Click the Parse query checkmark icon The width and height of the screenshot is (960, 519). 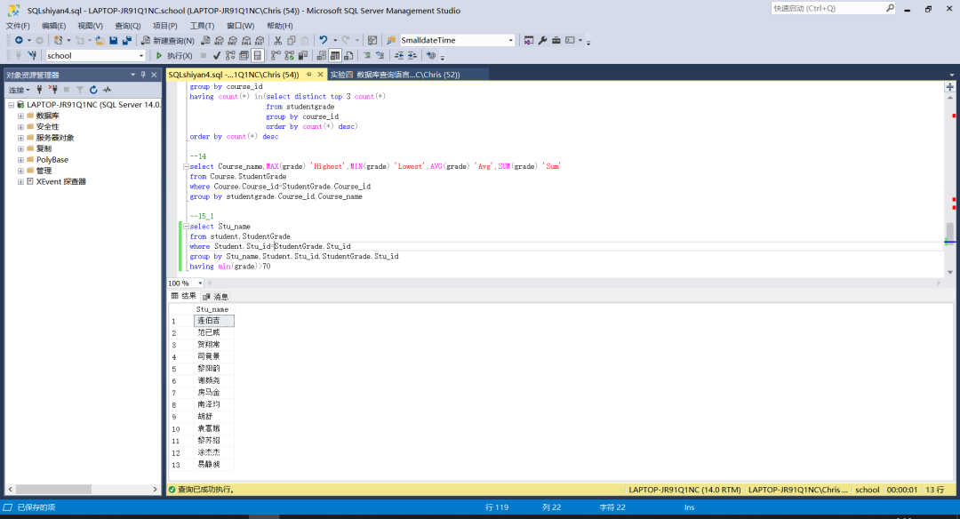click(x=218, y=56)
